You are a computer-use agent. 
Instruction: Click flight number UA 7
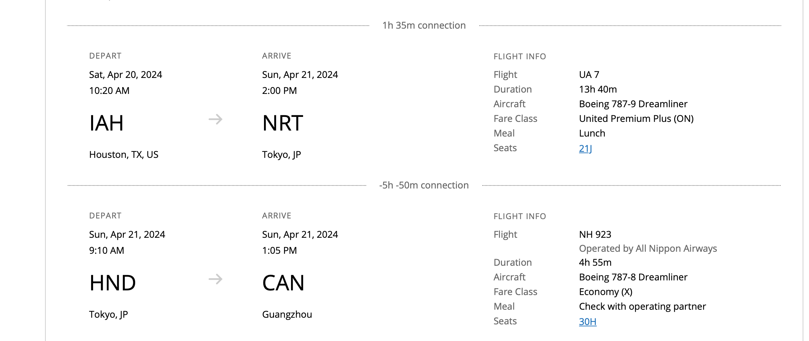pos(589,75)
